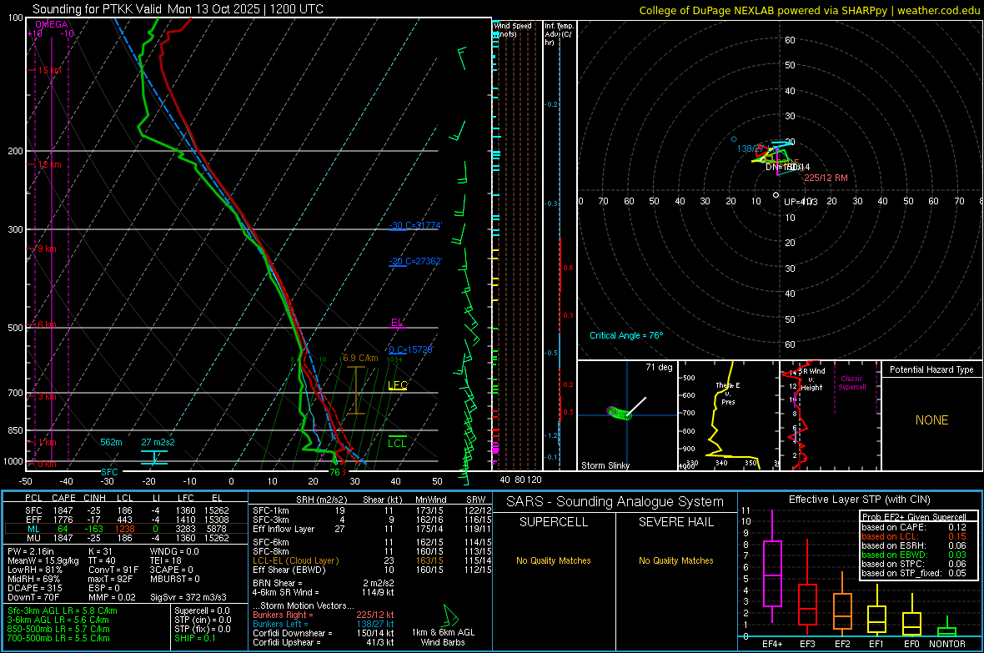Click 'Effective Layer STP (with CIN)' title

point(859,500)
